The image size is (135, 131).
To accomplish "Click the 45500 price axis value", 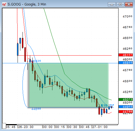I will pyautogui.click(x=127, y=81).
